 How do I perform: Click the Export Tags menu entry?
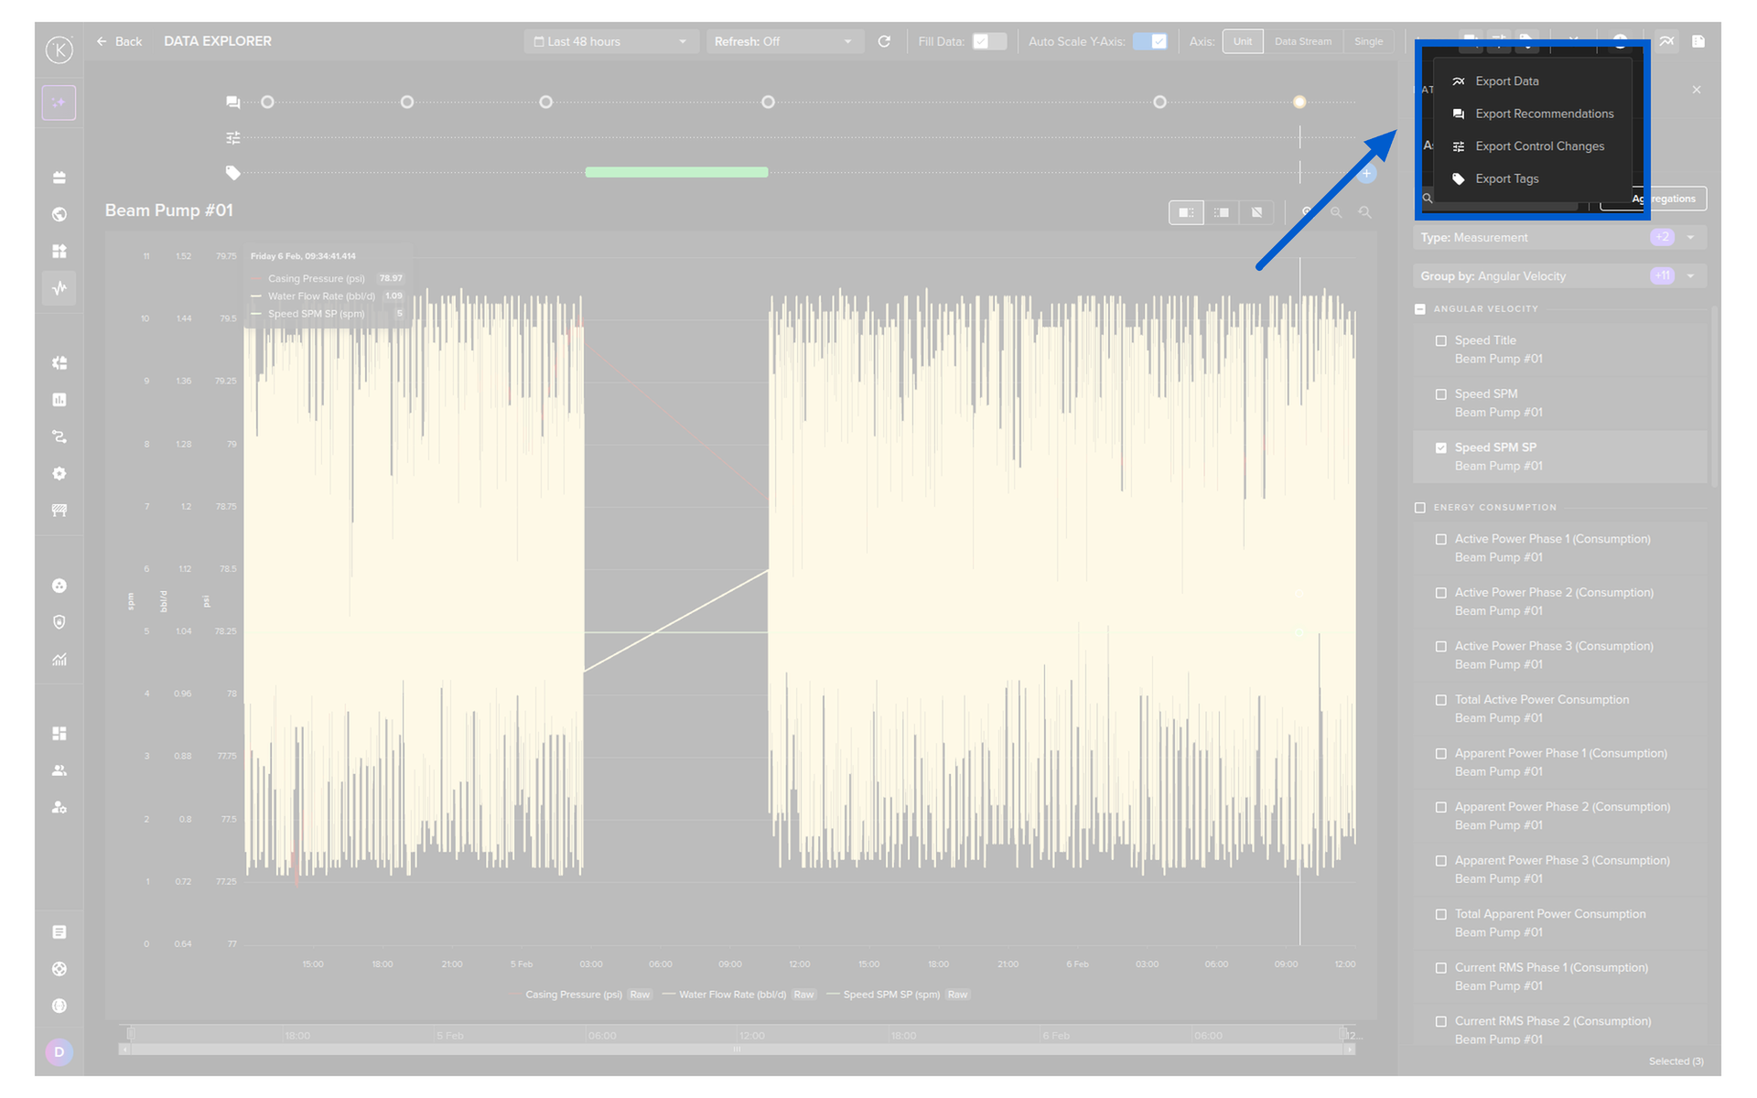tap(1506, 179)
